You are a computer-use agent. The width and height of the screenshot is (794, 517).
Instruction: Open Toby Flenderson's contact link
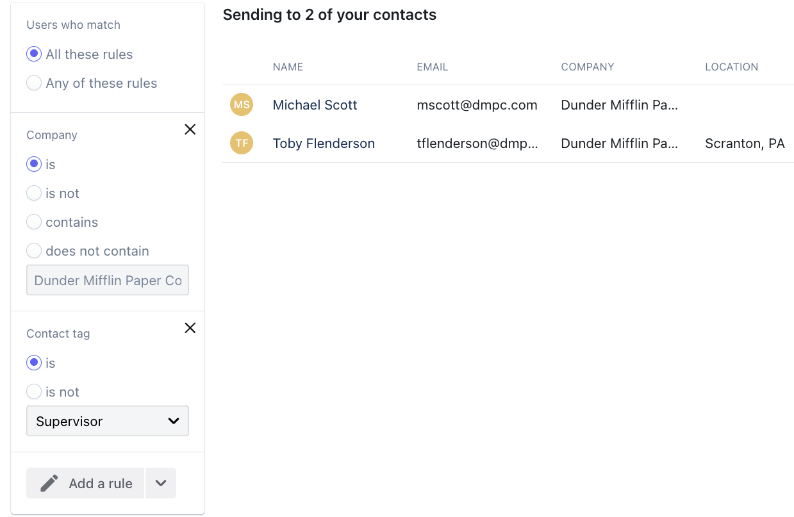point(324,144)
